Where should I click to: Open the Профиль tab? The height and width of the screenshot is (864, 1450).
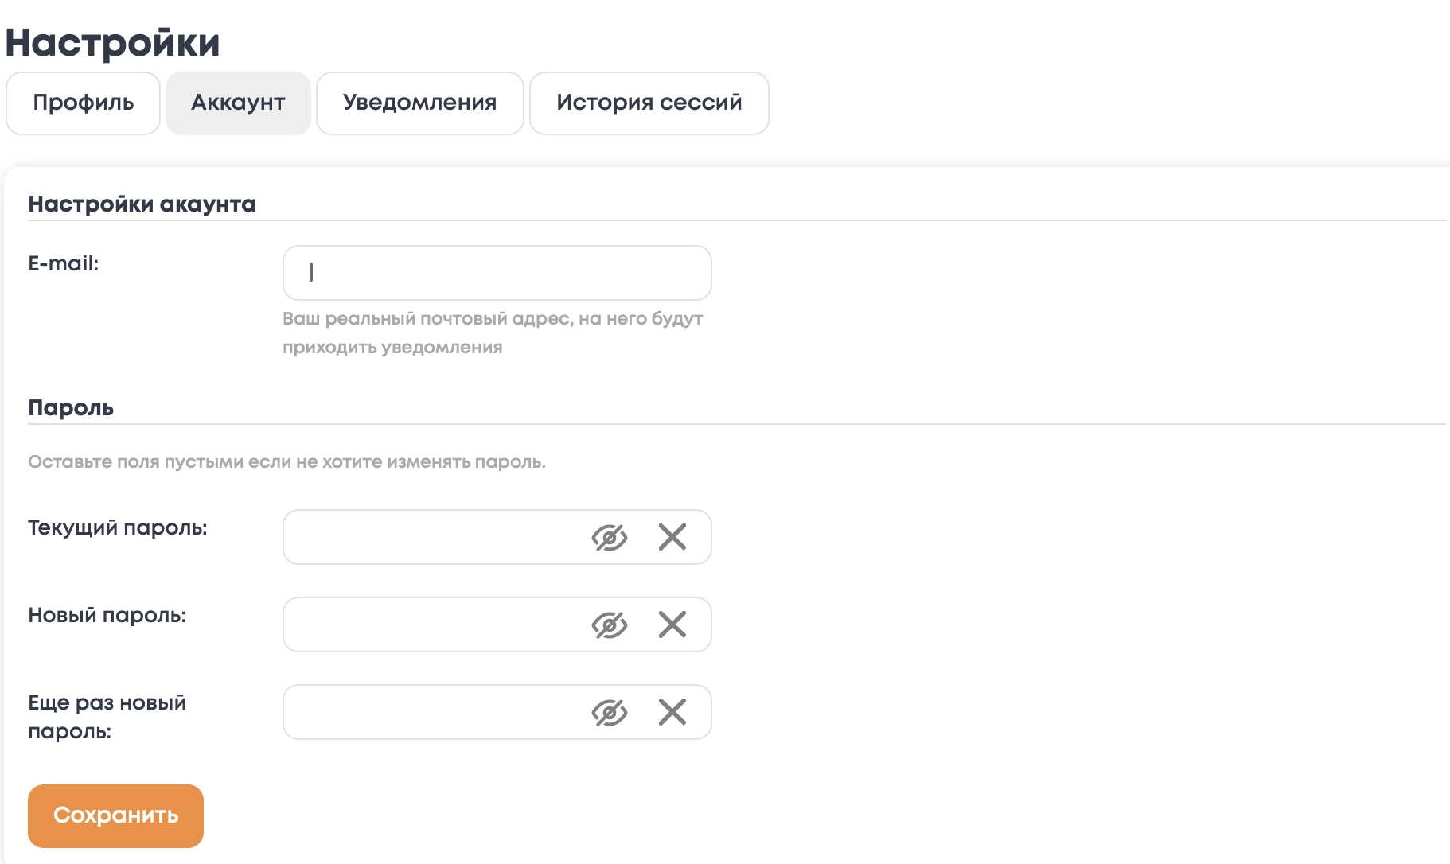coord(84,103)
